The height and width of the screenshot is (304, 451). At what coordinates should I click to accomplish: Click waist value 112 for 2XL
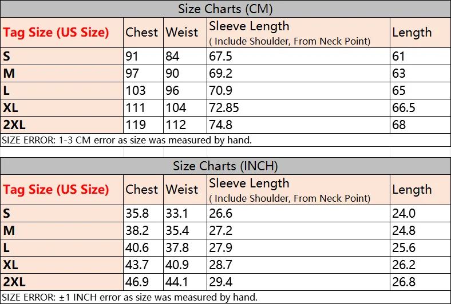176,125
